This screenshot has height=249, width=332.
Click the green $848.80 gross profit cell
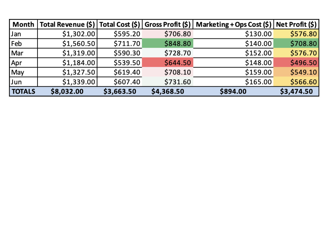[167, 43]
